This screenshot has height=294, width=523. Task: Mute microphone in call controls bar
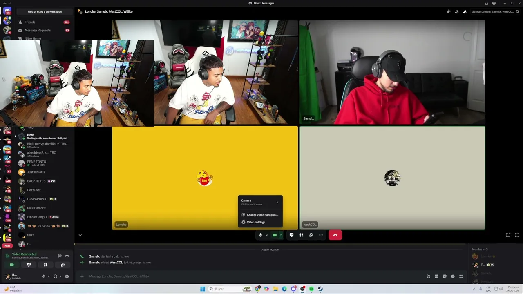260,235
